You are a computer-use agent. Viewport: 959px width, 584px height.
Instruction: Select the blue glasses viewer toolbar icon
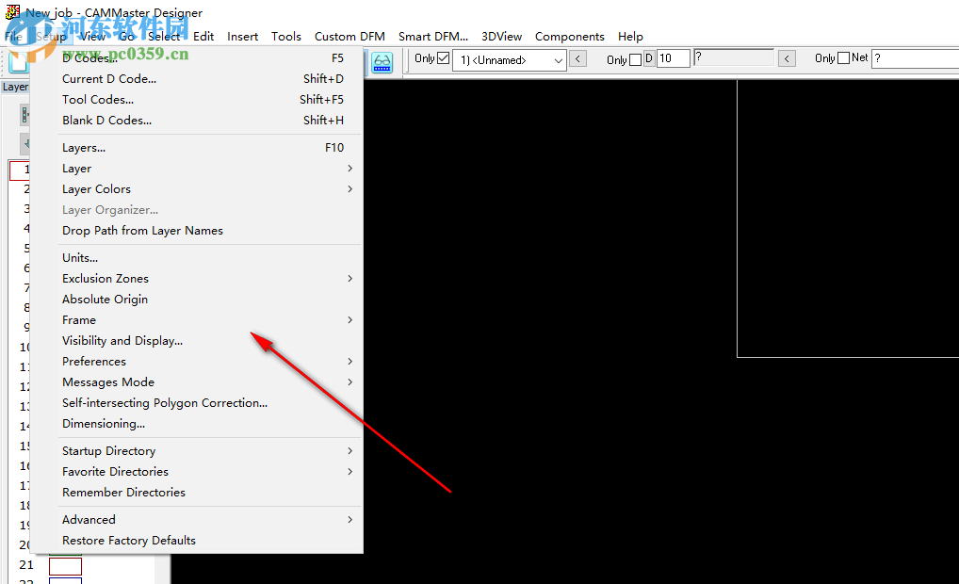pos(381,61)
